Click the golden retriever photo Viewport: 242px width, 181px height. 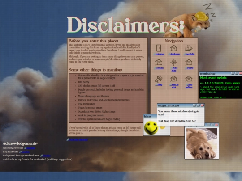[202, 143]
